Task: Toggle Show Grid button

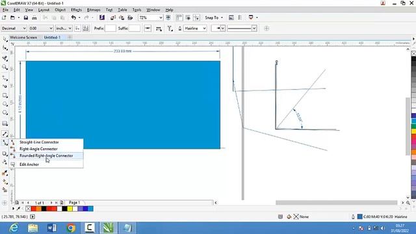Action: pyautogui.click(x=188, y=18)
